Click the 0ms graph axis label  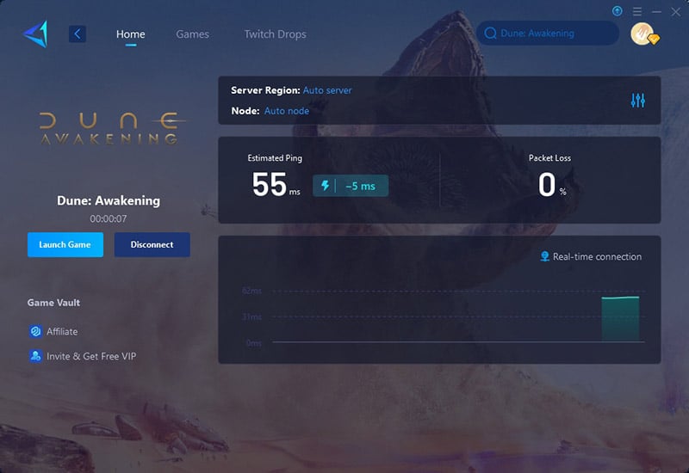click(x=253, y=342)
